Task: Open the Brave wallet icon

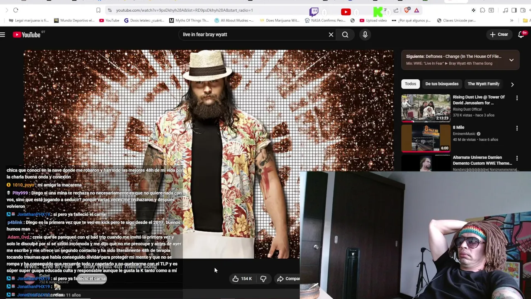Action: pos(523,10)
